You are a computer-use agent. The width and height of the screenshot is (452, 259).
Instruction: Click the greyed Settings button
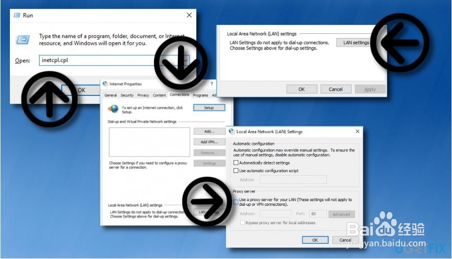click(x=209, y=164)
